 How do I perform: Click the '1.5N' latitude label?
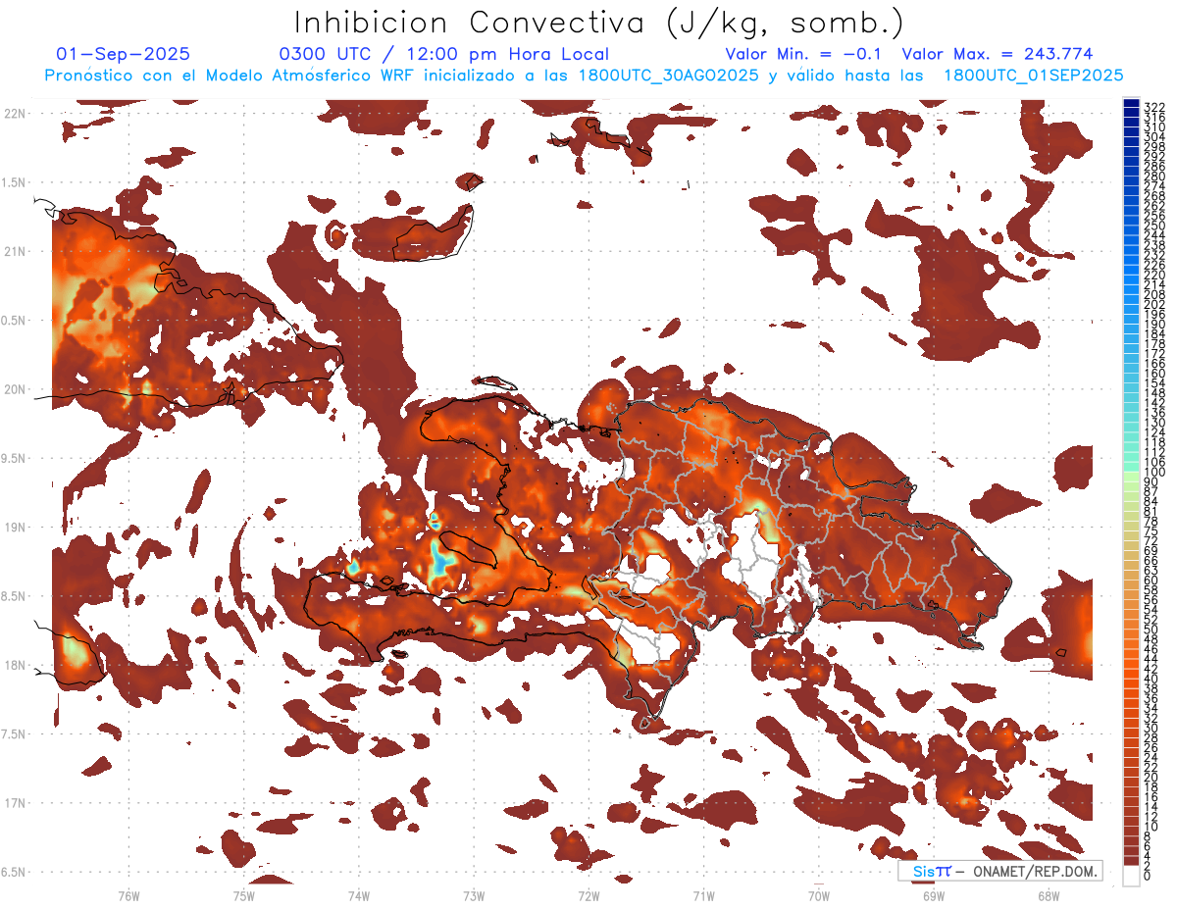(15, 182)
